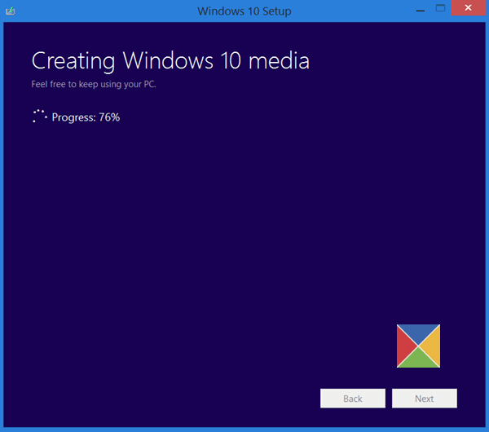Close the Windows 10 Setup window

(468, 8)
